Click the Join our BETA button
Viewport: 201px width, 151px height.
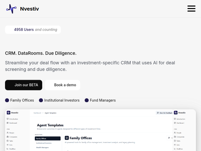click(24, 85)
